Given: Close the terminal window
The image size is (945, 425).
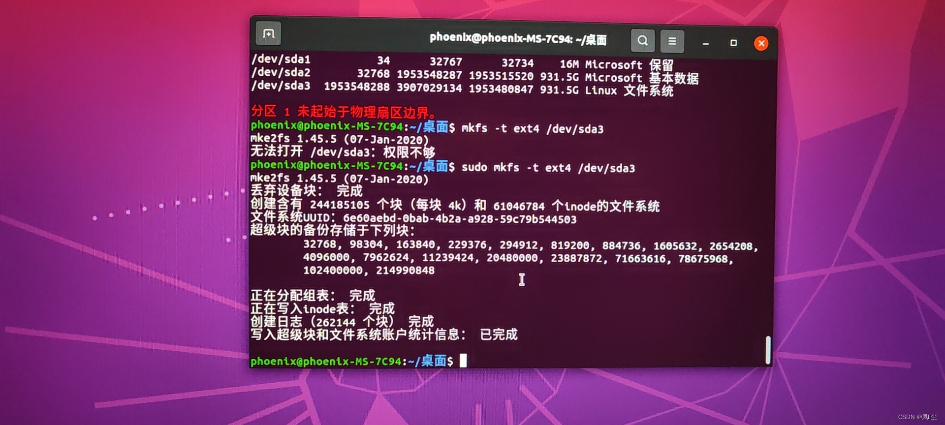Looking at the screenshot, I should pos(761,43).
